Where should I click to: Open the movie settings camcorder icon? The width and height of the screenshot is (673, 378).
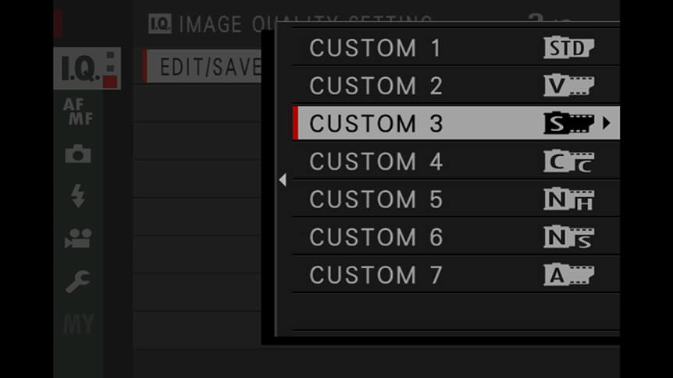(x=78, y=238)
